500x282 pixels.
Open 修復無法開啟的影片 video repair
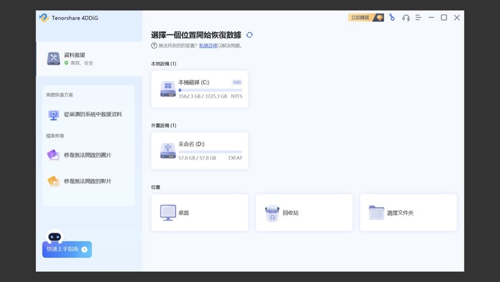coord(87,181)
